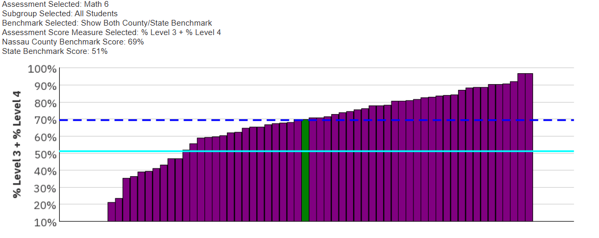Click the 100% y-axis label
Image resolution: width=599 pixels, height=238 pixels.
(x=42, y=69)
